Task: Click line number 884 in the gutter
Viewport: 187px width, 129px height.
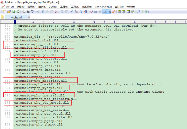Action: point(7,62)
